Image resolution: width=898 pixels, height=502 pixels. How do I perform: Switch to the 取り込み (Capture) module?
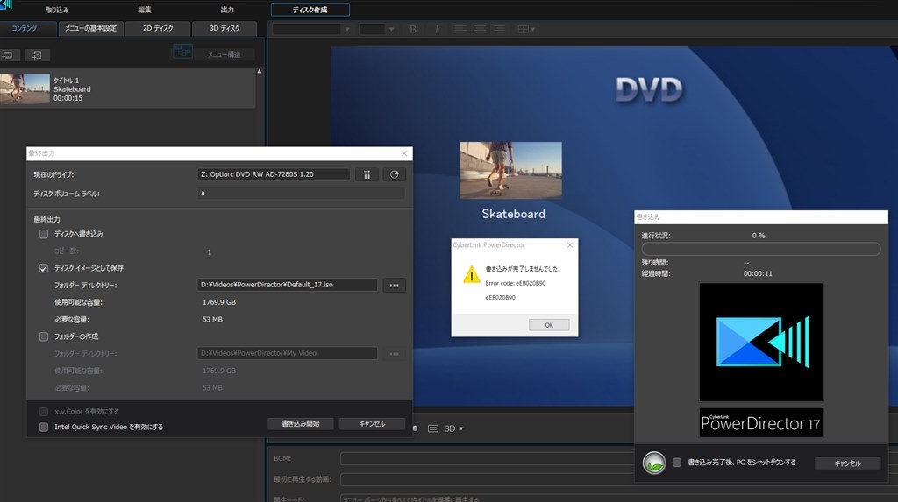57,10
